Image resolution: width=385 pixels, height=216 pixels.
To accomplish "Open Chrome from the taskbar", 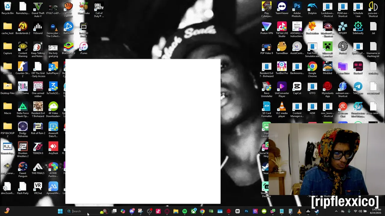I will click(202, 211).
